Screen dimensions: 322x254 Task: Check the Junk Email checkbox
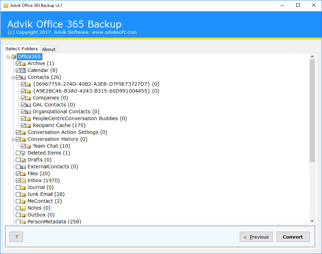click(18, 194)
